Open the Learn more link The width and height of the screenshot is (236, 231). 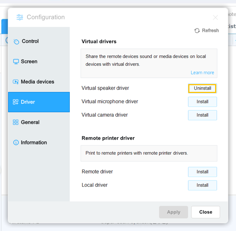tap(202, 73)
